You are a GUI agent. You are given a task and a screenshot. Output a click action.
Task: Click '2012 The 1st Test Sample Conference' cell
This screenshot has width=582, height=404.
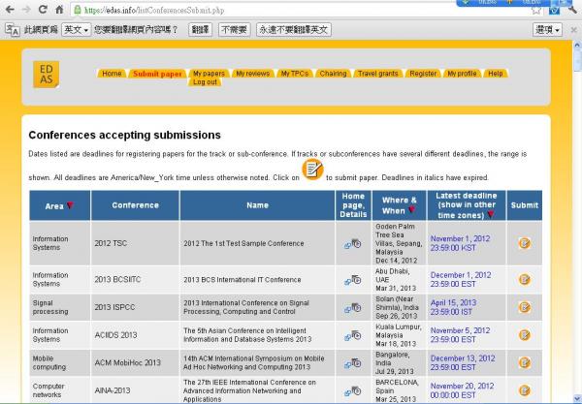[x=257, y=243]
